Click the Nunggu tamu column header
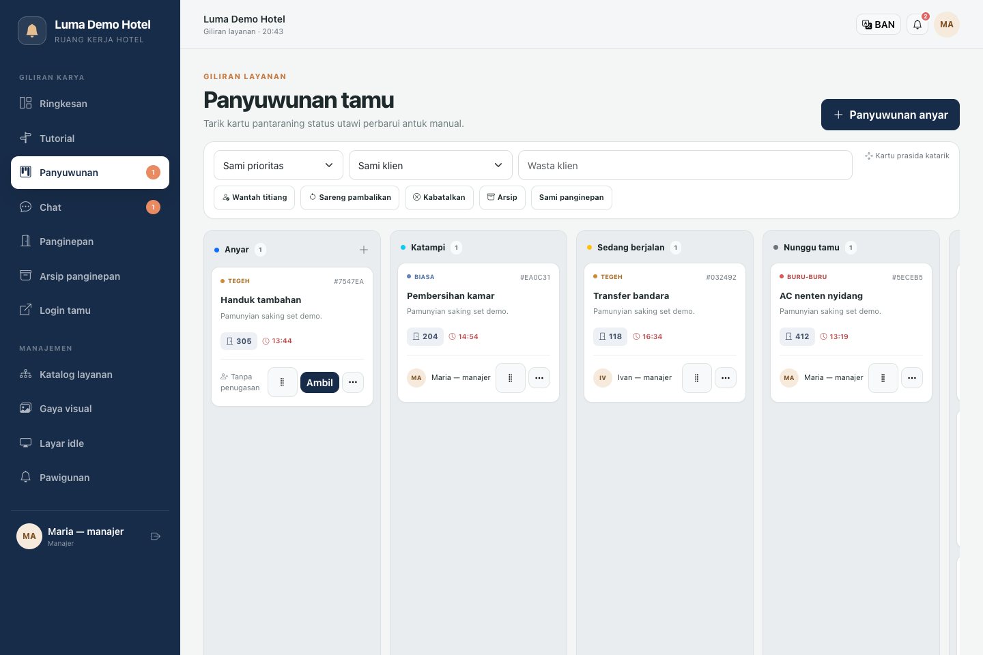The width and height of the screenshot is (983, 655). point(812,248)
